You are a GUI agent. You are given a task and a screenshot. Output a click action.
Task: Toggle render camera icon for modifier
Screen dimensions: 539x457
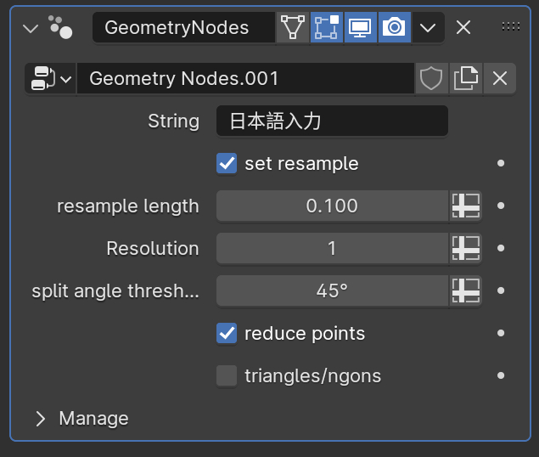tap(394, 27)
